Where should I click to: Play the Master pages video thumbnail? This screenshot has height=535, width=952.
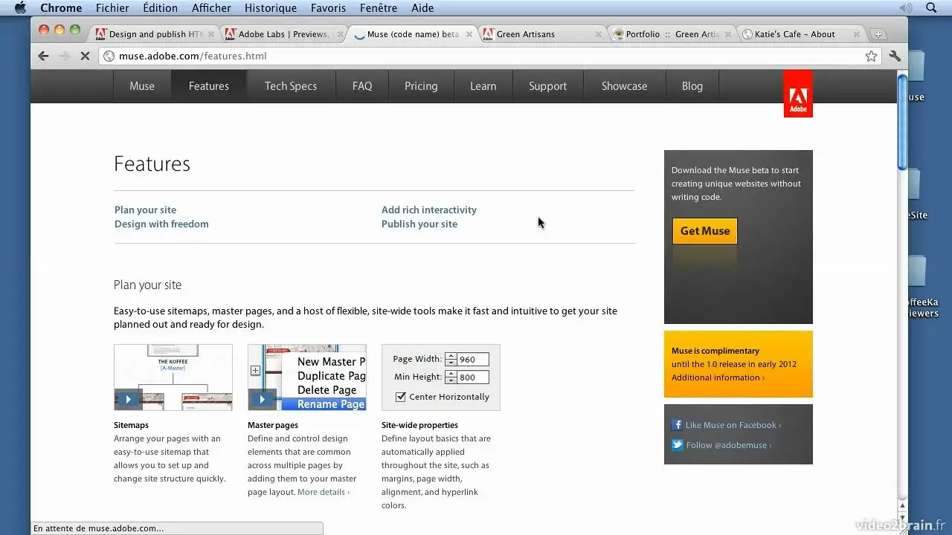[x=307, y=377]
